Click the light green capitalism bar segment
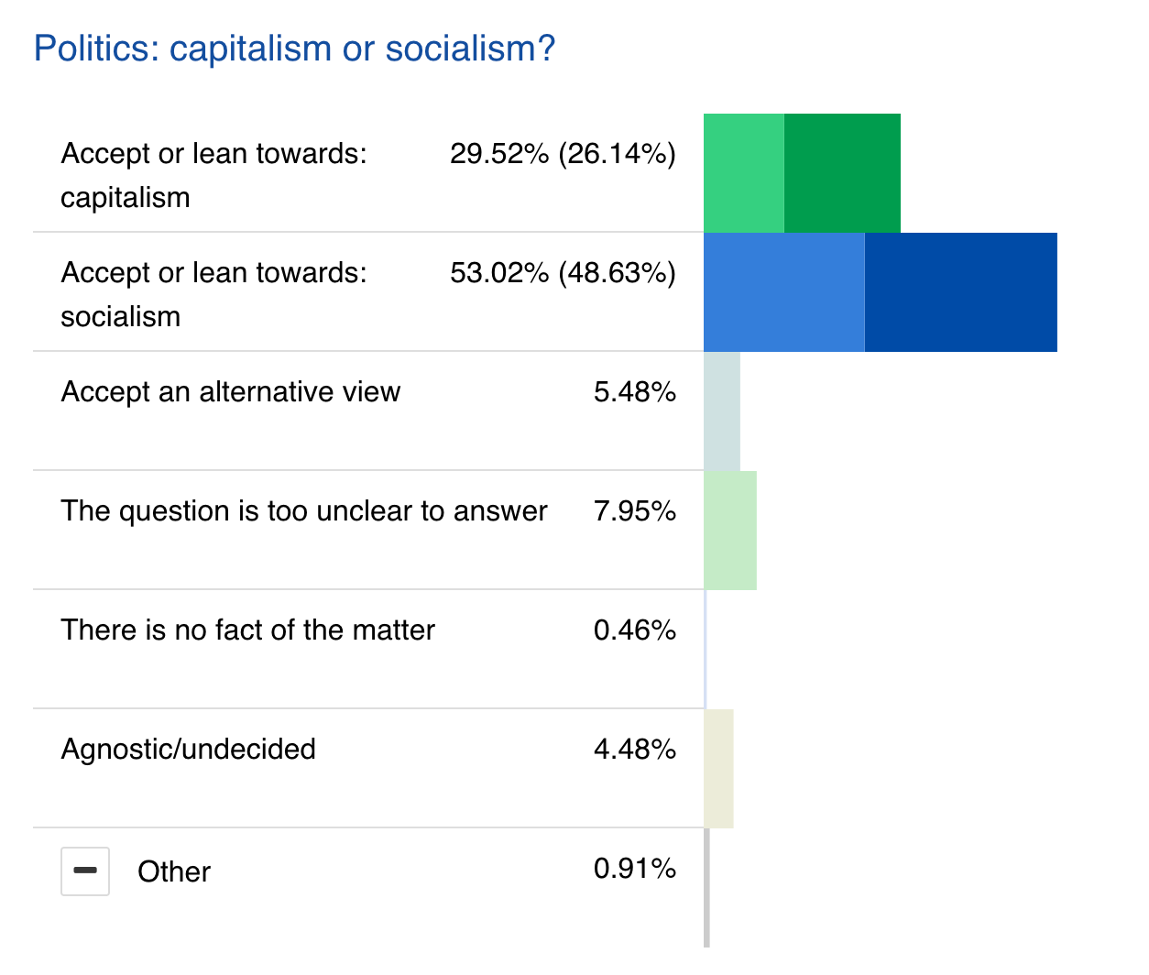1149x975 pixels. tap(743, 172)
